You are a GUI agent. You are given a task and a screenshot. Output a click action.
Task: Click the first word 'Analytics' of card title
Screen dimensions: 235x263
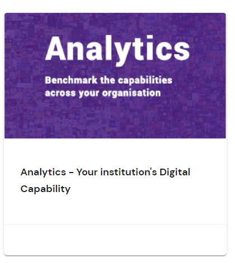(x=43, y=172)
